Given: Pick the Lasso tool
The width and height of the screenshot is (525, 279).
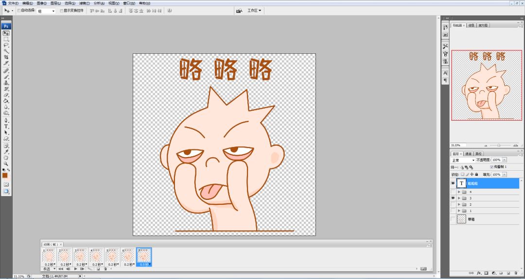Looking at the screenshot, I should [x=6, y=45].
